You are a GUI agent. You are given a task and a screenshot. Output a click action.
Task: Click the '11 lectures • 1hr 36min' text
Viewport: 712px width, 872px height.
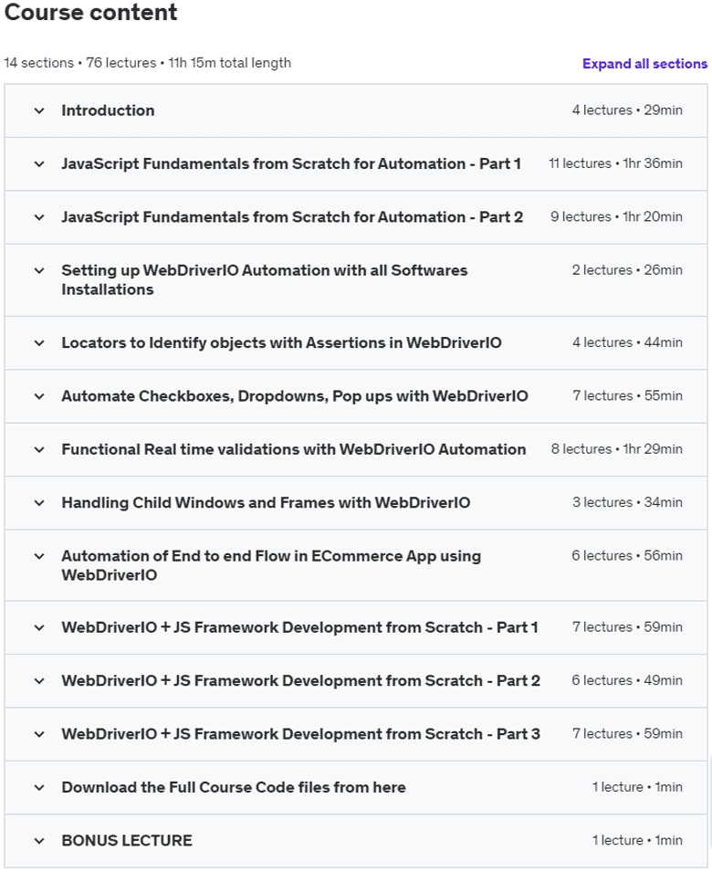point(615,163)
